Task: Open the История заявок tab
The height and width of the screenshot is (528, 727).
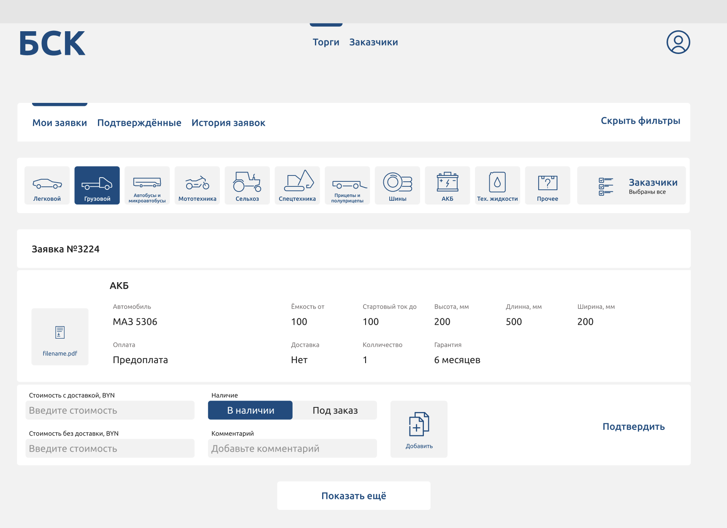Action: coord(228,123)
